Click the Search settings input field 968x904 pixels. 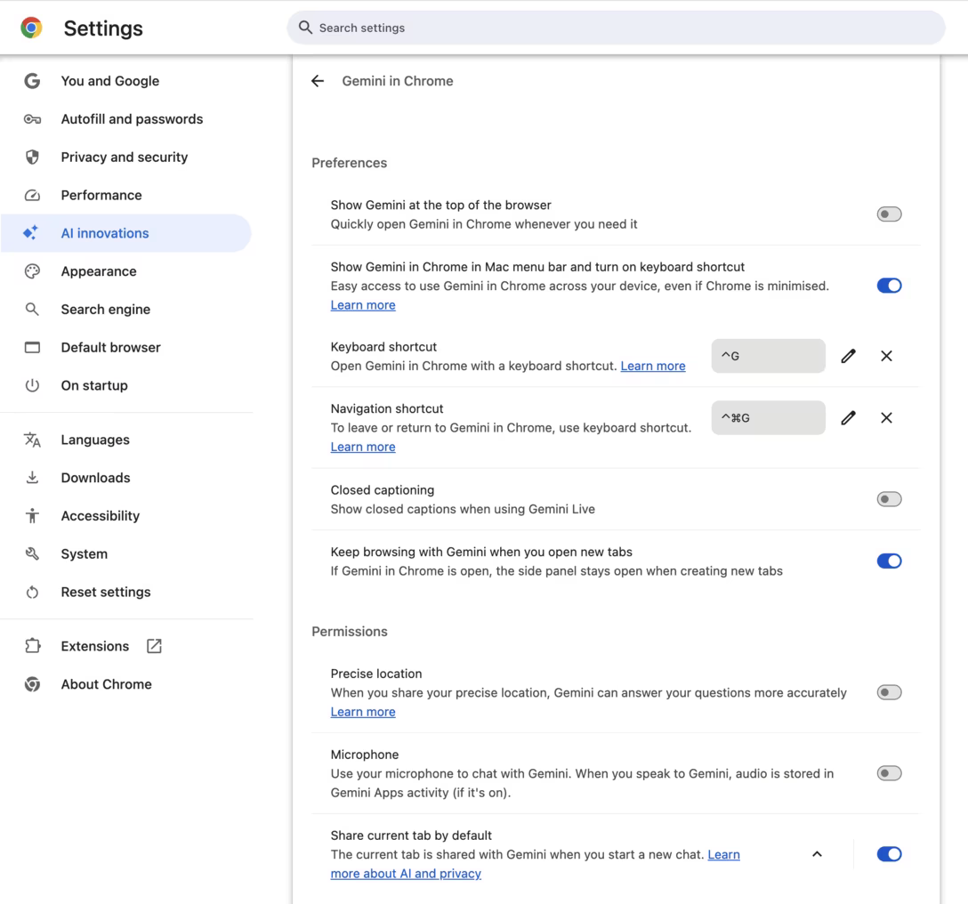(616, 28)
